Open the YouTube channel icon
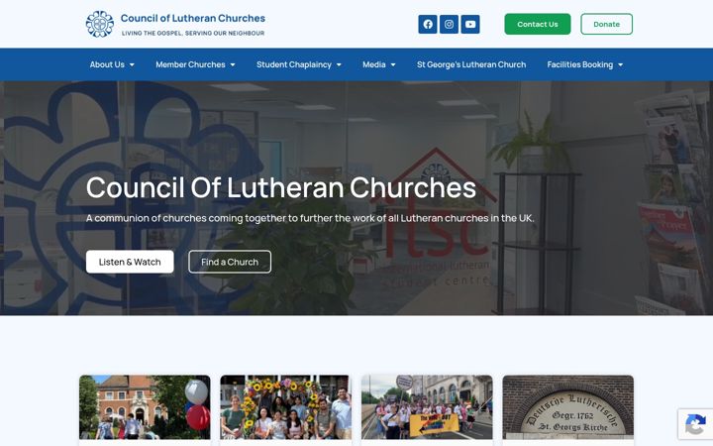 (x=470, y=24)
